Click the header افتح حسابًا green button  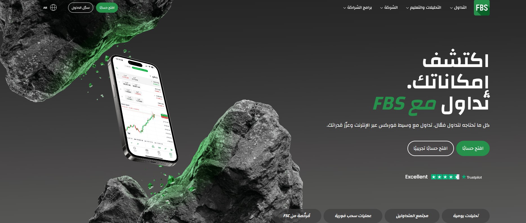pyautogui.click(x=107, y=8)
